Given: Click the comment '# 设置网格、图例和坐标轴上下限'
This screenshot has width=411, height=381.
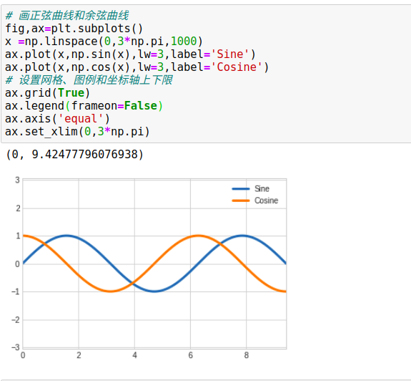Looking at the screenshot, I should (89, 80).
